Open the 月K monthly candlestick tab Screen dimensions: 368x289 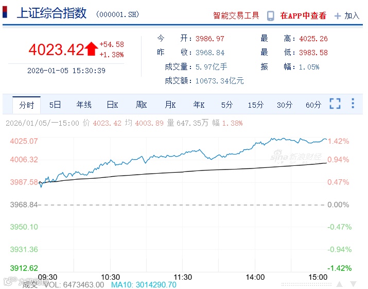170,105
